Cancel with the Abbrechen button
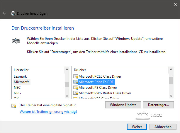This screenshot has width=180, height=133. 163,127
